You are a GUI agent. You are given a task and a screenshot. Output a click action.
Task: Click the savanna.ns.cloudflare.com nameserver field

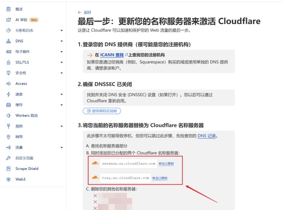pos(129,164)
